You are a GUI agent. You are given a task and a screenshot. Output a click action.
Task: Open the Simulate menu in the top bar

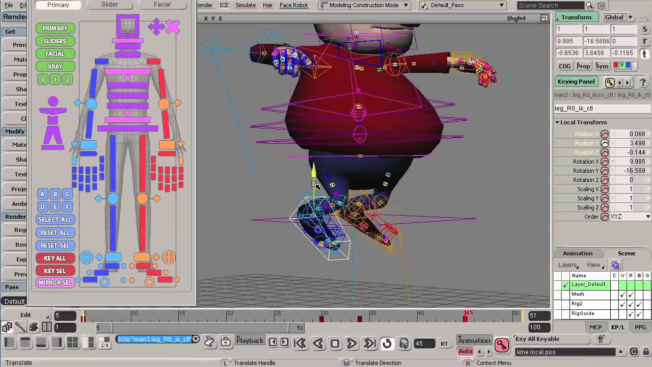245,5
